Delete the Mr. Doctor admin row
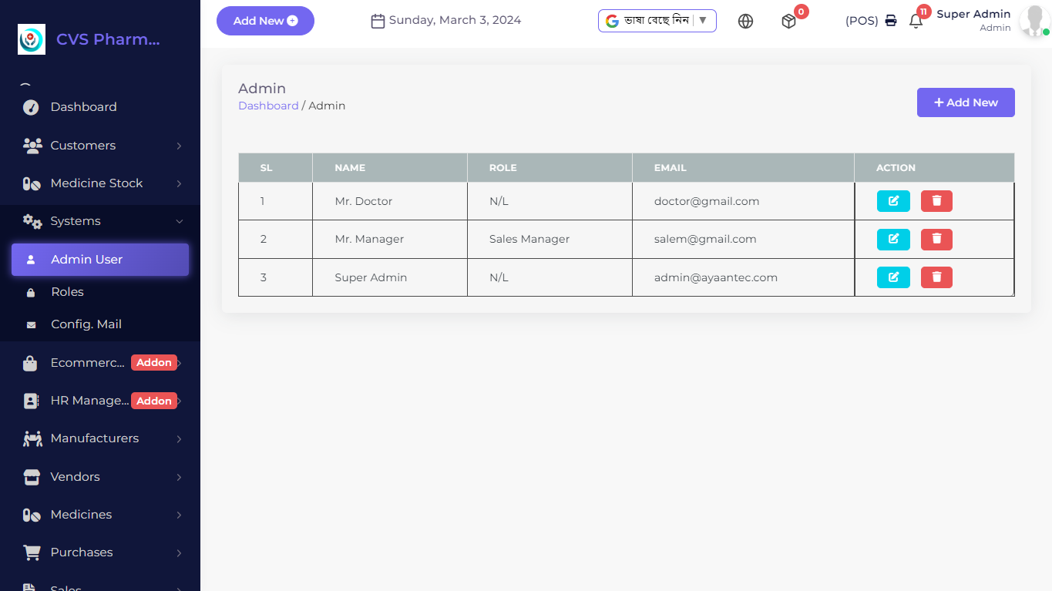Viewport: 1052px width, 591px height. [936, 201]
